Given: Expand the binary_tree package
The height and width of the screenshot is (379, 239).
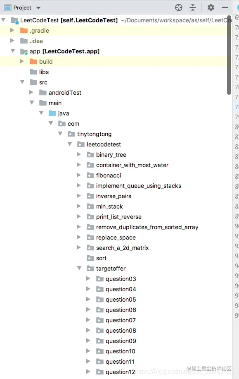Looking at the screenshot, I should point(78,154).
